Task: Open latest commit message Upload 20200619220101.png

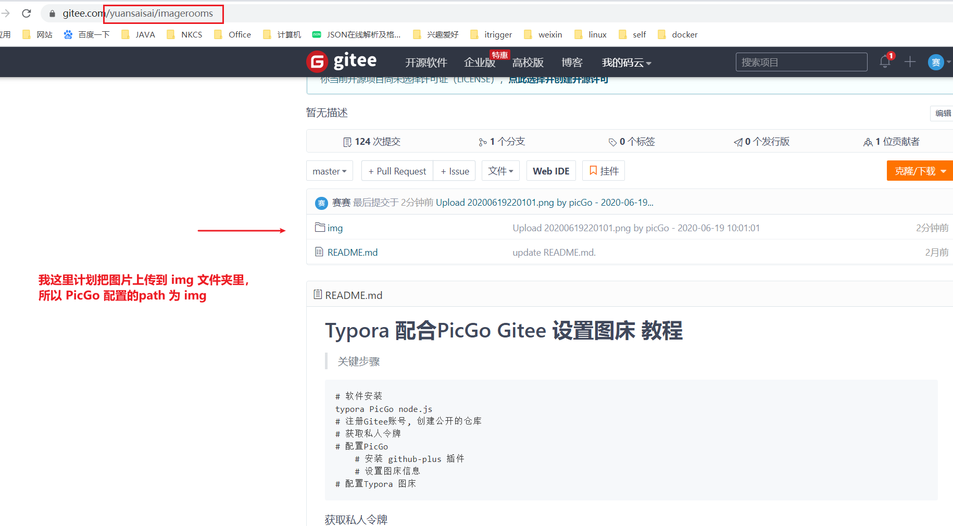Action: tap(544, 203)
